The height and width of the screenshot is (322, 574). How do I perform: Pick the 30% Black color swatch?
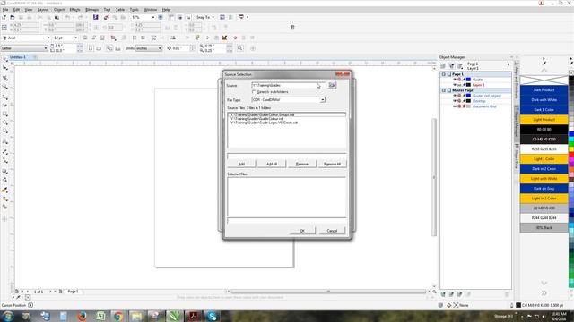[x=544, y=228]
